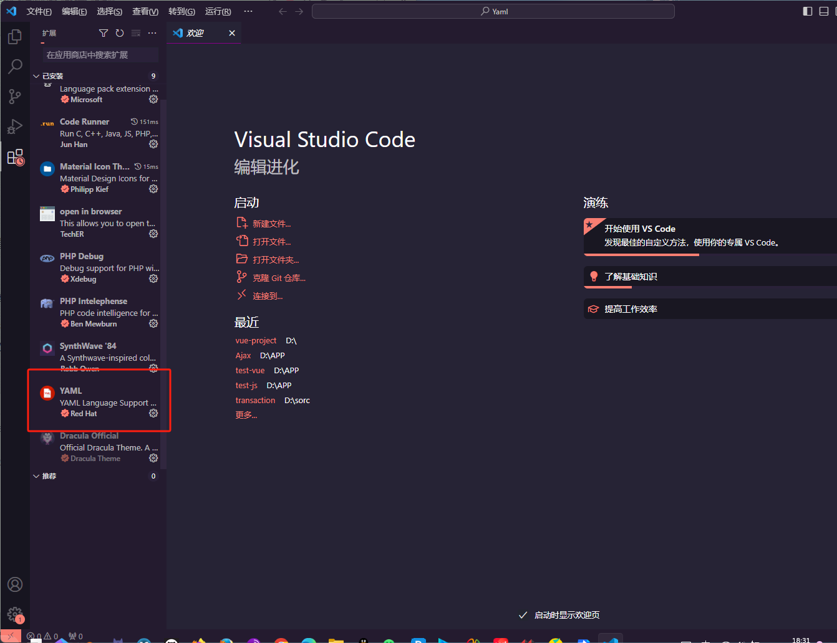This screenshot has width=837, height=643.
Task: Open the 编辑(E) menu
Action: 74,11
